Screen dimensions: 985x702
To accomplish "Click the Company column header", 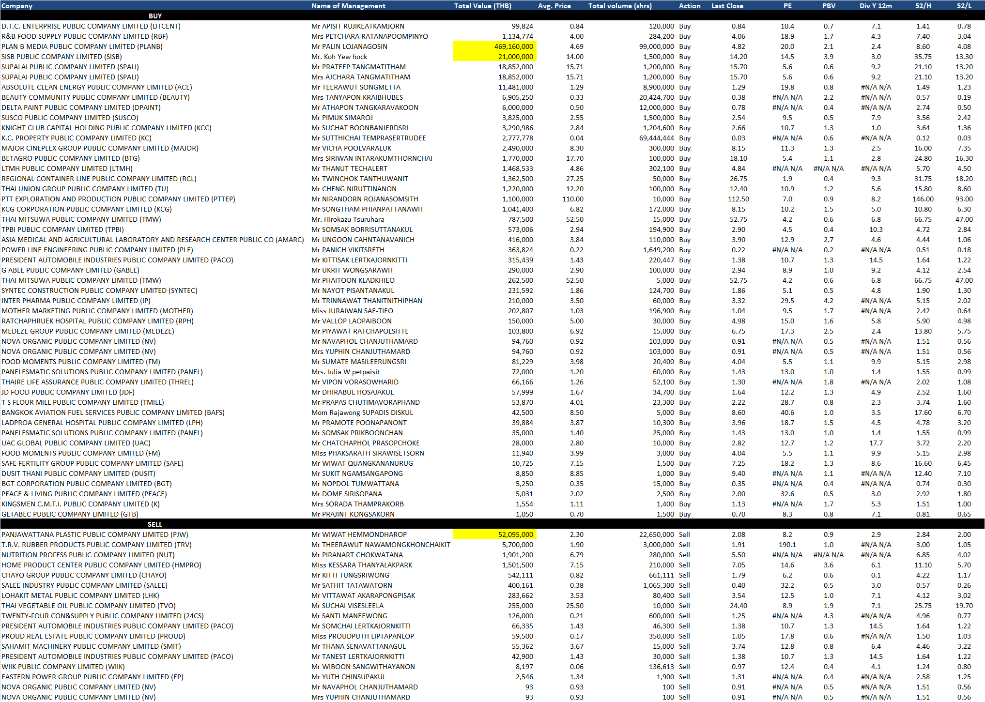I will (x=17, y=6).
